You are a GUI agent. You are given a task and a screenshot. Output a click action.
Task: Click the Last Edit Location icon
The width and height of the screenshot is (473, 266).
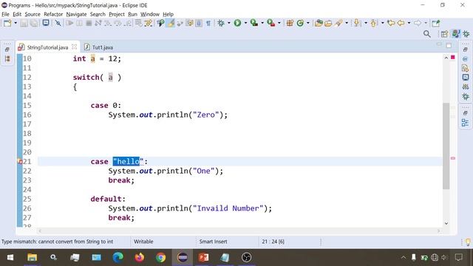391,23
